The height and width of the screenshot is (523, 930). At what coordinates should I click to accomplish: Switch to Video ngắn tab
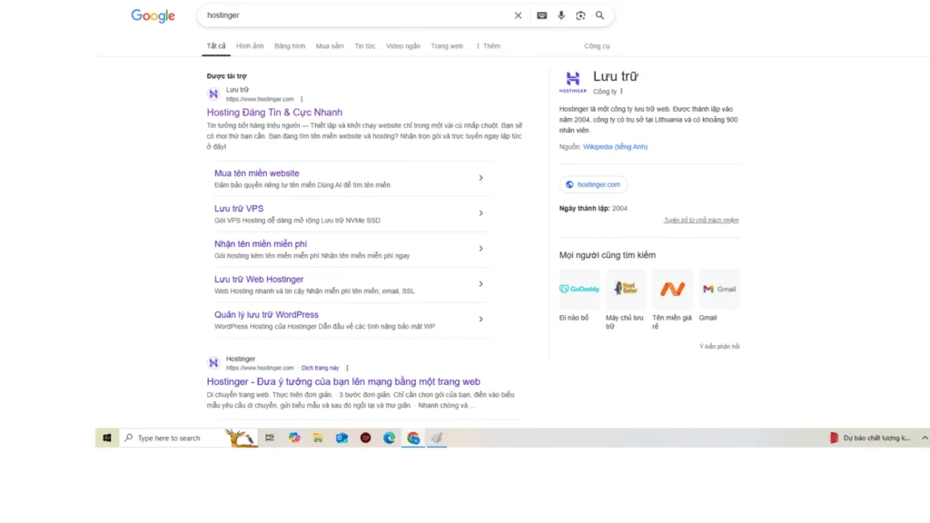tap(402, 45)
